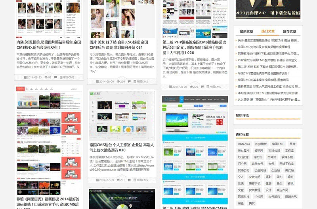
Task: Click category icon in the 2014-08-06 card footer
Action: pyautogui.click(x=208, y=87)
